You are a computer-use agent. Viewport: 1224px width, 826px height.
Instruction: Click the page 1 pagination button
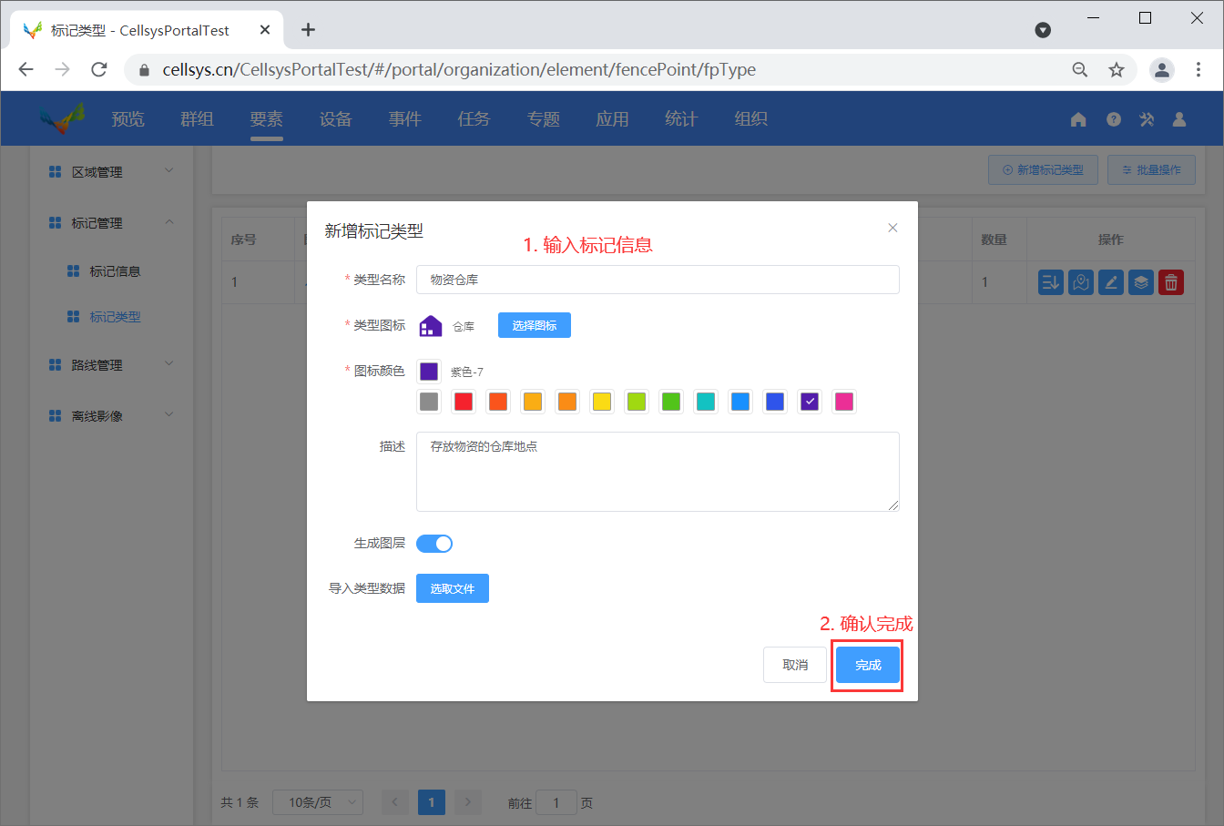(432, 802)
